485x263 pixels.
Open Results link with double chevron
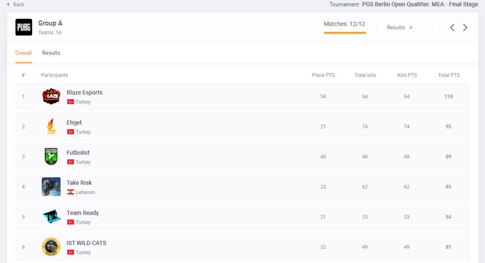pos(399,27)
